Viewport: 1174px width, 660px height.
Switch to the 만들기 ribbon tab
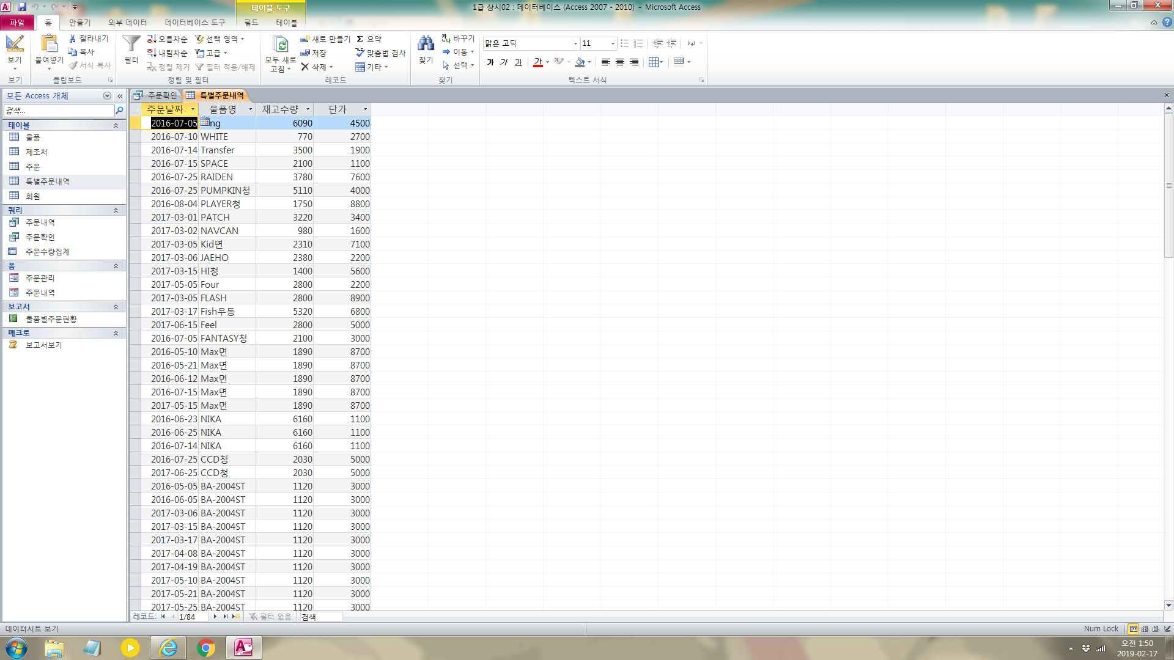79,23
